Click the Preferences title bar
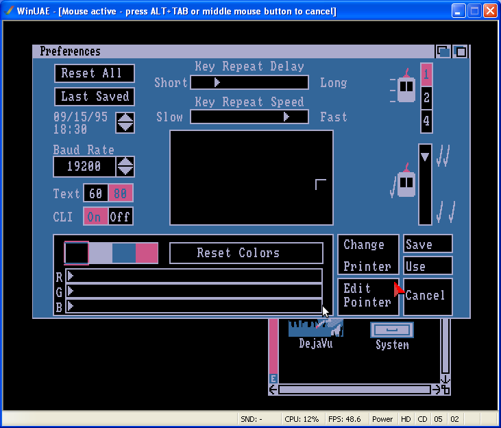Viewport: 501px width, 428px height. click(233, 51)
